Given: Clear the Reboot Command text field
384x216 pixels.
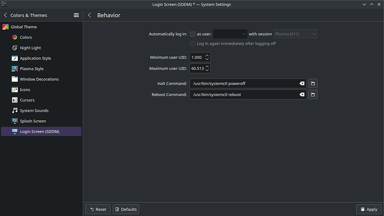Looking at the screenshot, I should [302, 95].
